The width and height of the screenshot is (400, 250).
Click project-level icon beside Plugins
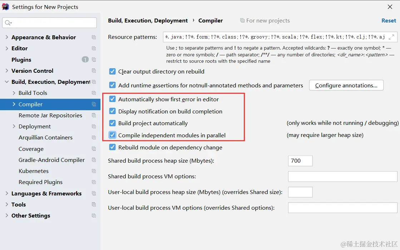[x=94, y=60]
